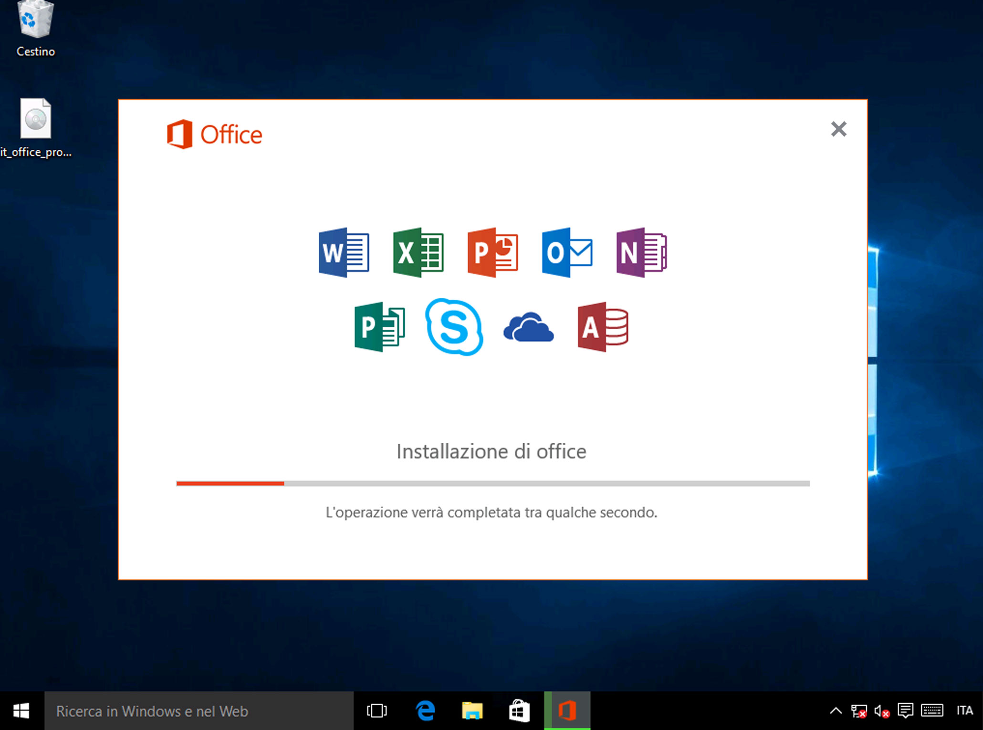The image size is (983, 730).
Task: Click the 'L'operazione verrà completata' status text
Action: click(x=491, y=512)
